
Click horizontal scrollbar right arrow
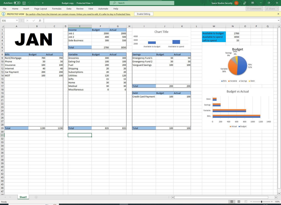[x=276, y=197]
